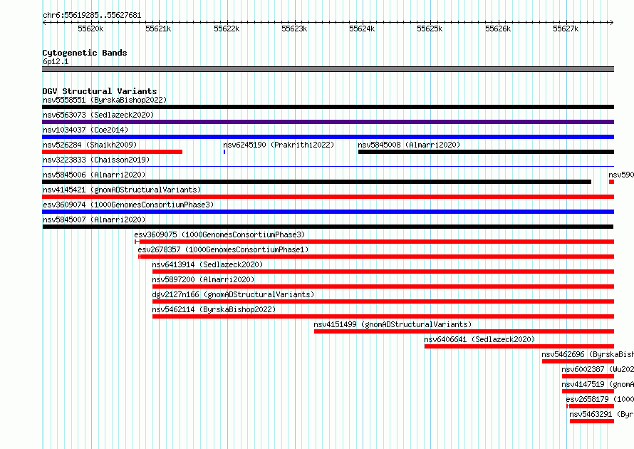634x449 pixels.
Task: Open nsv5462114 (ByrskaBishop2022) label
Action: click(x=214, y=309)
